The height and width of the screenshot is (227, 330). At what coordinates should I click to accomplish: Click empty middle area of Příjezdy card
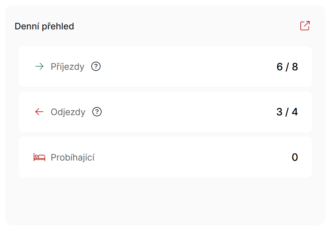tap(185, 67)
